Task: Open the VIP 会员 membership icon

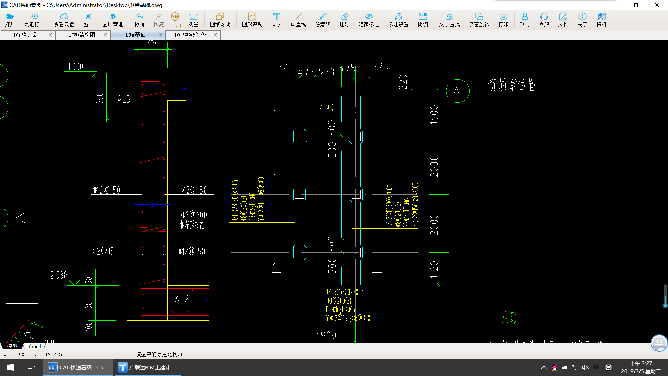Action: point(175,20)
